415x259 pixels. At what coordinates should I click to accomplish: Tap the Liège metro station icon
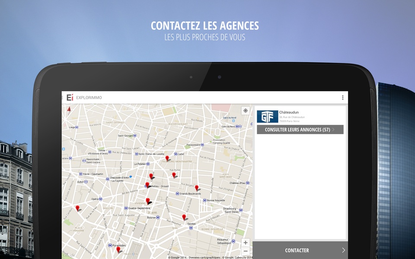(x=77, y=127)
